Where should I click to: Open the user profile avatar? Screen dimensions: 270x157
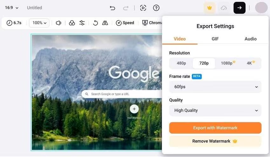pos(261,8)
